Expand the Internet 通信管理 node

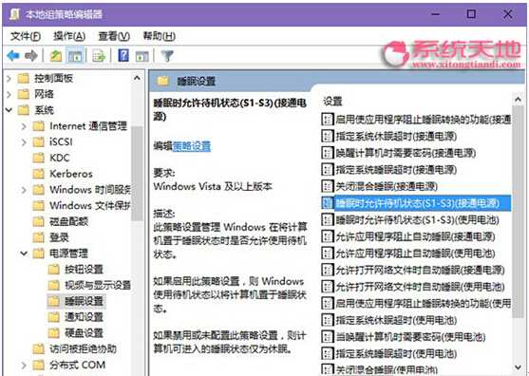(x=24, y=126)
